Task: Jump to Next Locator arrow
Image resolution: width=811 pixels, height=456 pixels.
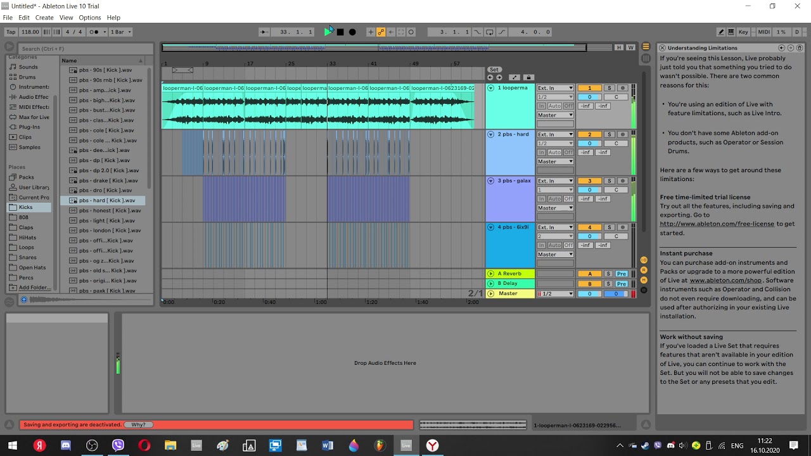Action: click(x=499, y=77)
